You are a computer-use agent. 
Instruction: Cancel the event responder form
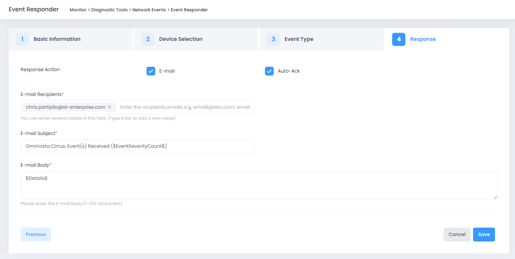click(457, 235)
